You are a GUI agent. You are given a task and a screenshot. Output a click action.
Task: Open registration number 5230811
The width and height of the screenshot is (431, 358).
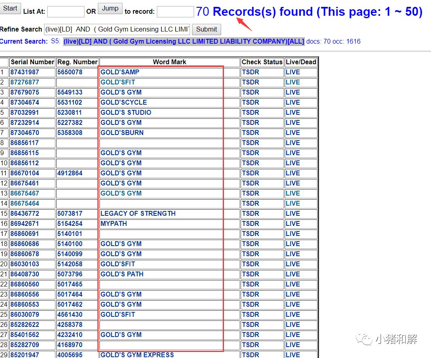70,113
